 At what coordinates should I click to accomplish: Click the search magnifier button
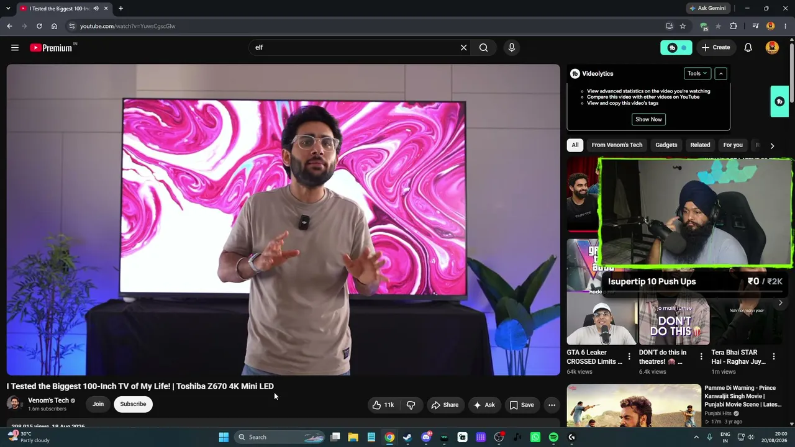point(484,48)
